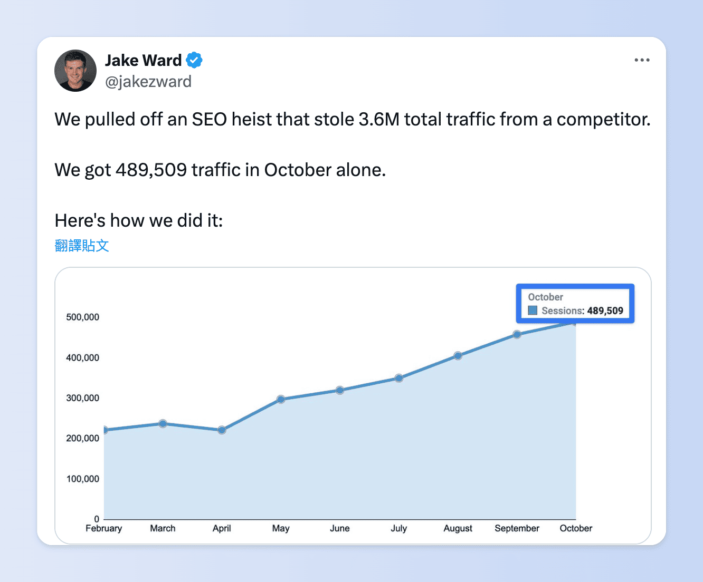Click the February data point marker
Image resolution: width=703 pixels, height=582 pixels.
click(x=104, y=430)
